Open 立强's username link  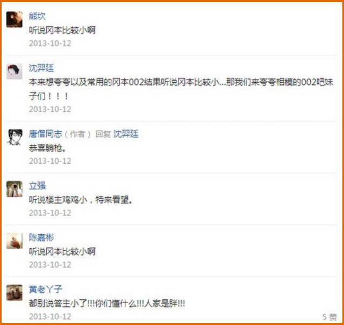tap(37, 185)
